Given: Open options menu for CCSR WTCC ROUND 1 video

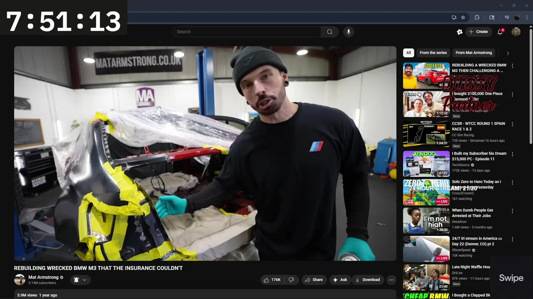Looking at the screenshot, I should click(x=512, y=125).
